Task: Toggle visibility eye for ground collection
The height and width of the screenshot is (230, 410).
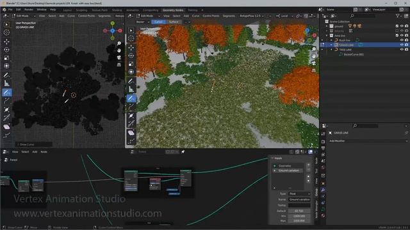Action: 402,26
